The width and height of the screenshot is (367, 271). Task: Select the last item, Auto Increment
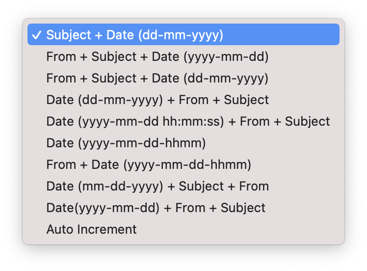(91, 229)
